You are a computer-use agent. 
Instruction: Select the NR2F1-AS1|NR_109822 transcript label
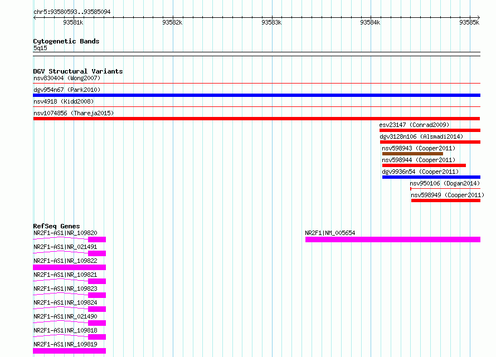pos(65,261)
